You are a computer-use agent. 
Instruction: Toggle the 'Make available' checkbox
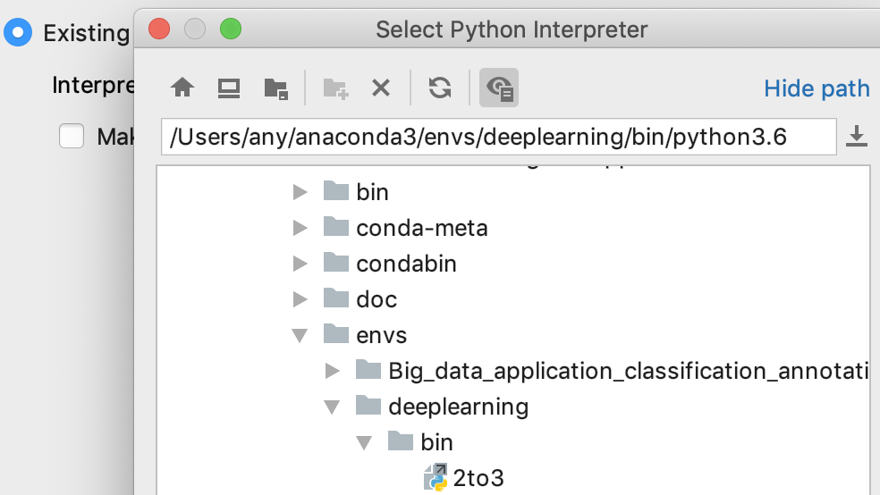coord(72,137)
